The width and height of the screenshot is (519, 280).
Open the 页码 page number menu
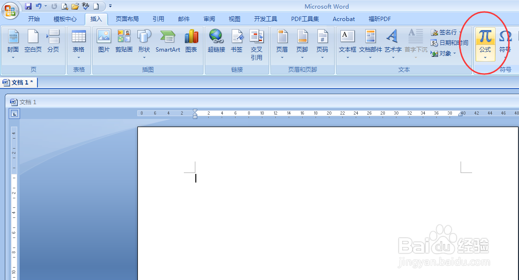(x=322, y=44)
